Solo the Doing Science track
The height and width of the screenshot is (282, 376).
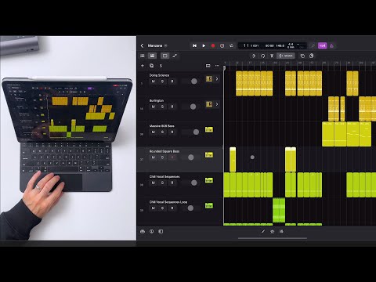point(162,81)
